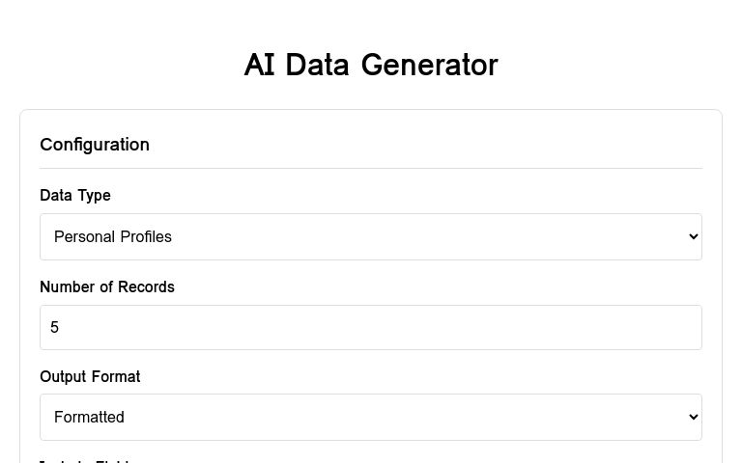
Task: Click the divider line under Configuration
Action: (x=371, y=168)
